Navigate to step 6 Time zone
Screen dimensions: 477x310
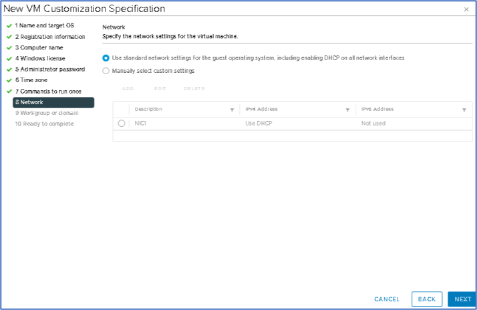pyautogui.click(x=35, y=80)
